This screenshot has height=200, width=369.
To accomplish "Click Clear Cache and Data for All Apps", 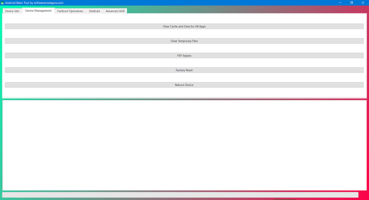I will [184, 26].
